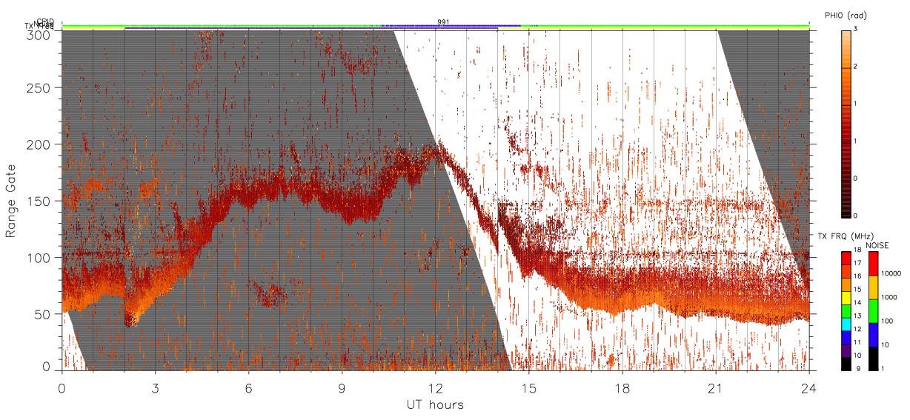Click the '100' label on the NOISE scale

pos(888,321)
